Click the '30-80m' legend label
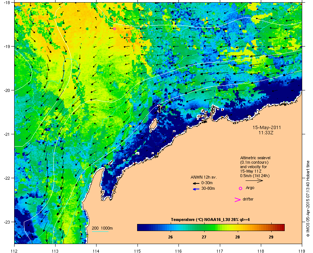 point(208,188)
